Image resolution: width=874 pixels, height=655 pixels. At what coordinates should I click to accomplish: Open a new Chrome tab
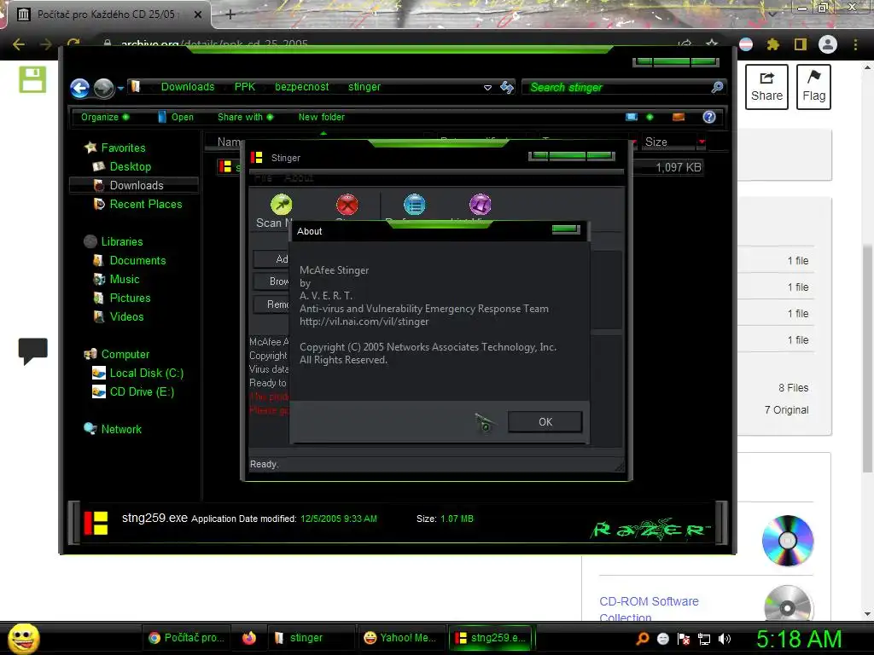(x=230, y=14)
